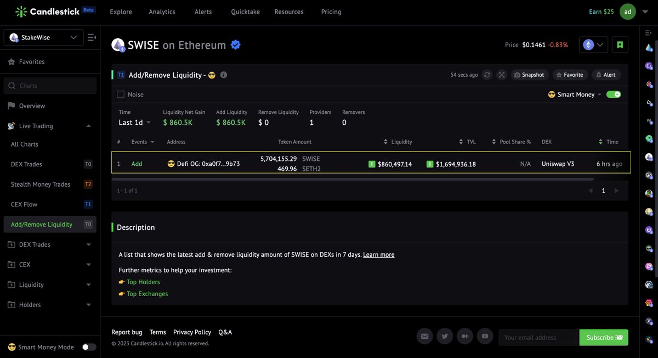658x358 pixels.
Task: Open All Charts in sidebar
Action: click(25, 144)
